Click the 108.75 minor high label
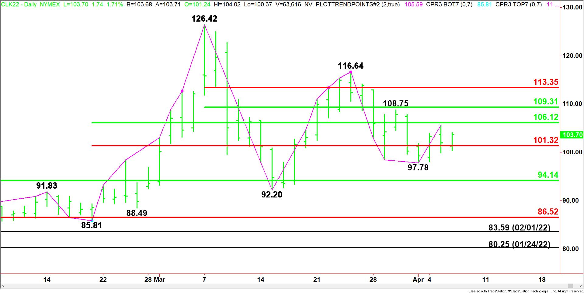Screen dimensions: 584x293 click(395, 104)
